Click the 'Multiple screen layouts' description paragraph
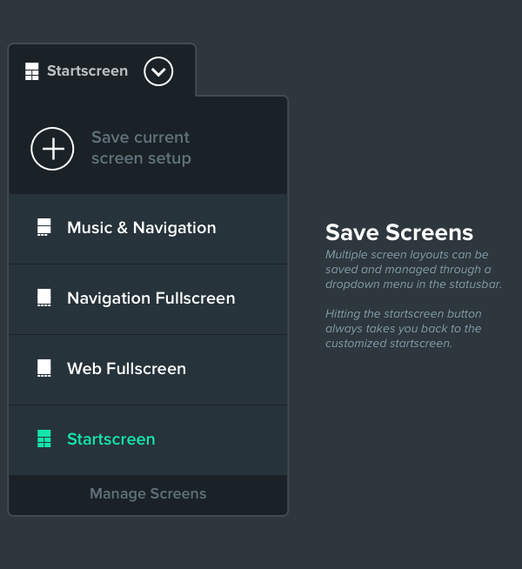Viewport: 522px width, 569px height. click(413, 269)
